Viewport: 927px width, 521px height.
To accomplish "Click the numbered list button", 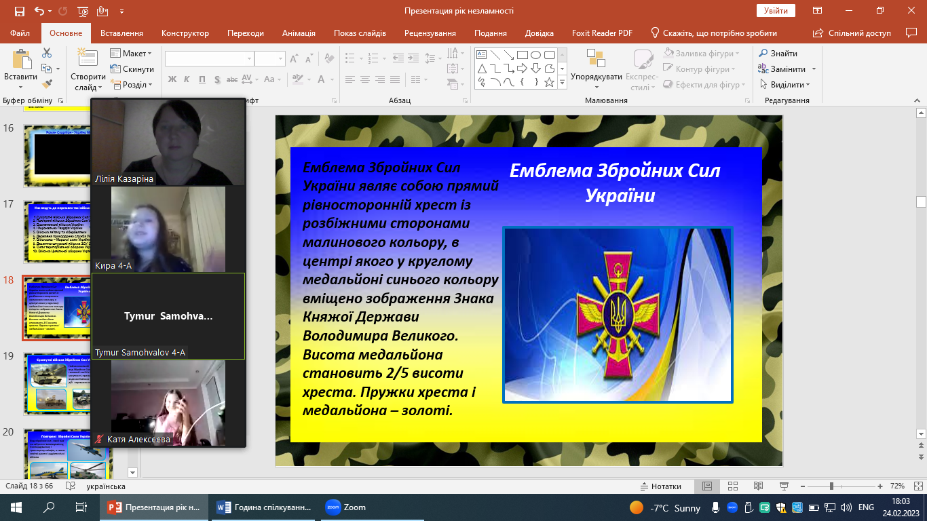I will coord(375,59).
